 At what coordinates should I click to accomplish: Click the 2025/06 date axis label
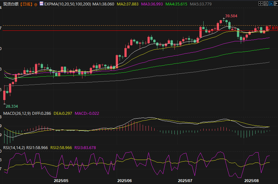(x=124, y=181)
